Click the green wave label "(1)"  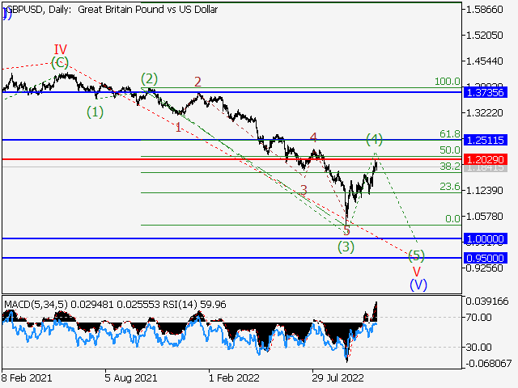tap(96, 112)
